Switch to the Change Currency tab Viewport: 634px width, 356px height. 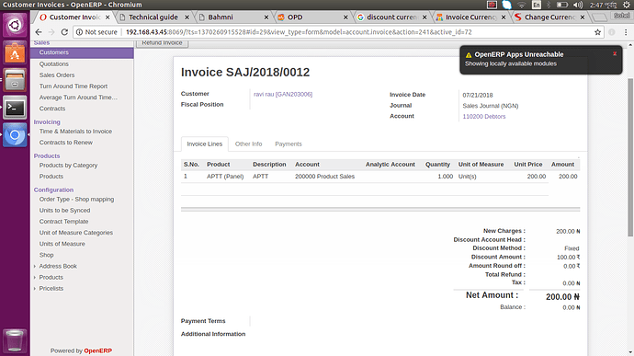tap(549, 17)
